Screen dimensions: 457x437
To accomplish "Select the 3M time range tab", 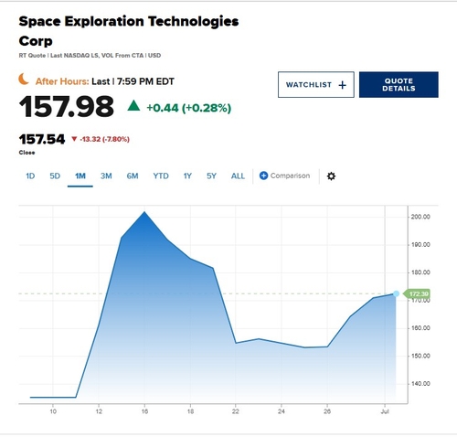I will (x=106, y=176).
